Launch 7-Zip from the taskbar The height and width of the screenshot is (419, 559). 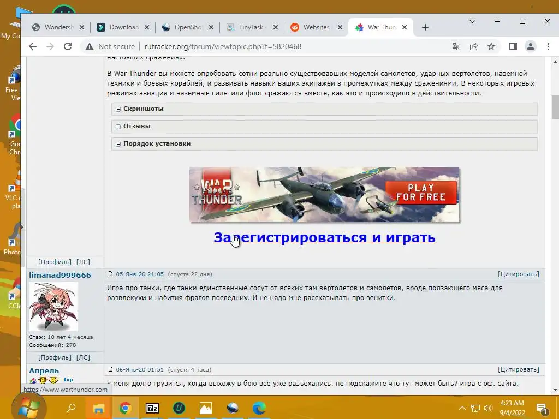[152, 408]
